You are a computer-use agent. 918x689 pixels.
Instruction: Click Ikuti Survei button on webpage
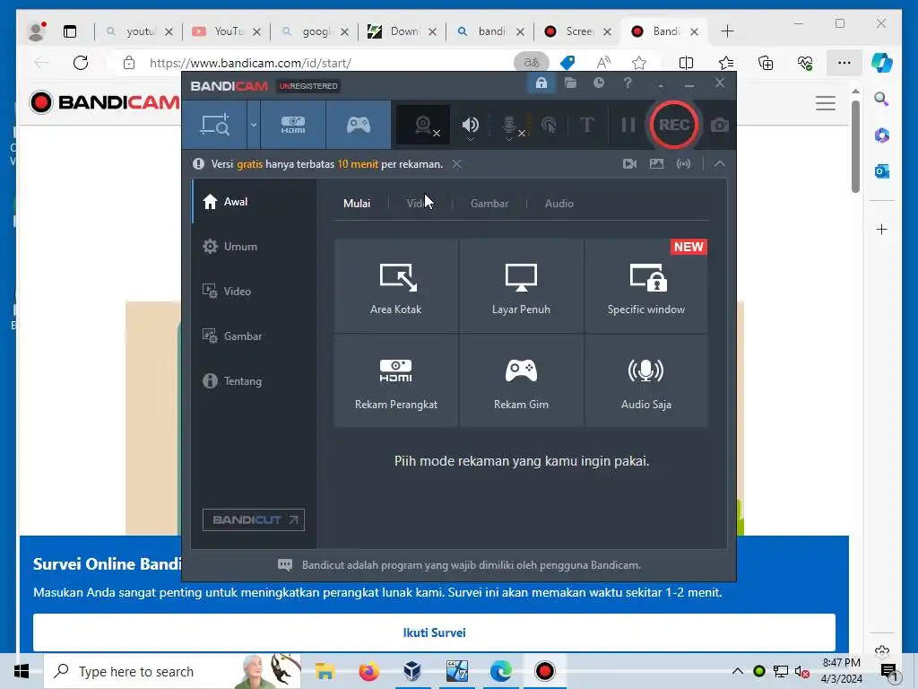pyautogui.click(x=434, y=632)
